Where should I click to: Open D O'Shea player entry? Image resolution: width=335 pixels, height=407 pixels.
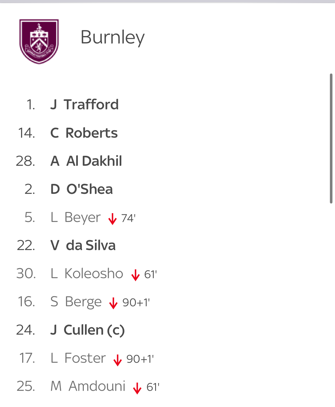tap(82, 189)
